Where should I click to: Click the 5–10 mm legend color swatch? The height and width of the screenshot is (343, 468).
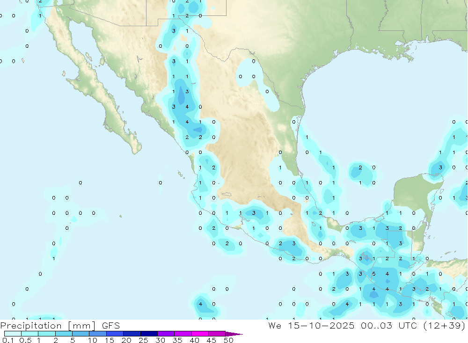pos(81,334)
